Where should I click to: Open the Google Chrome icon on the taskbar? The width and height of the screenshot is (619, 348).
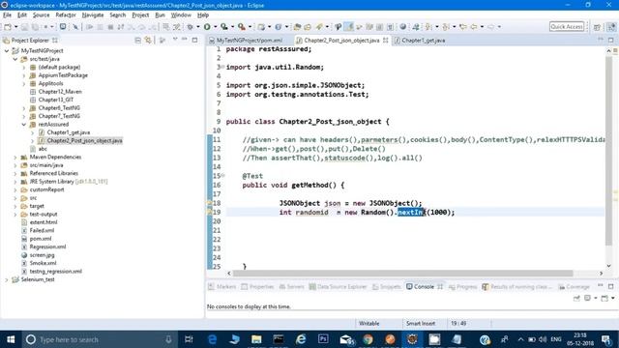click(x=368, y=339)
